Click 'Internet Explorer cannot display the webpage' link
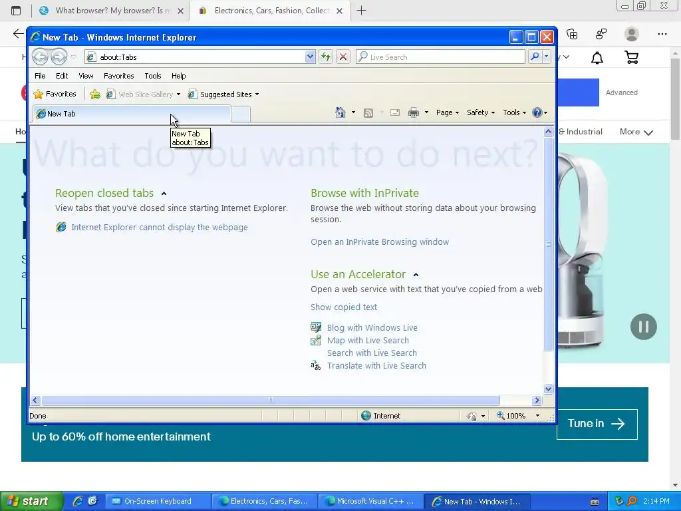The width and height of the screenshot is (681, 511). (x=160, y=228)
